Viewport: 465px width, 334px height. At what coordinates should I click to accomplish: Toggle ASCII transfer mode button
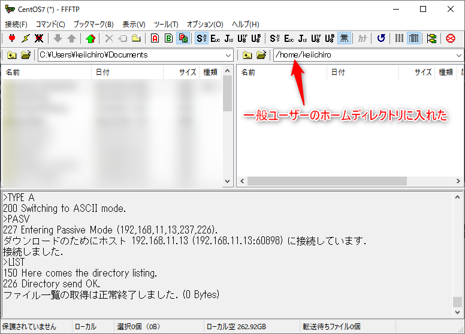tap(155, 38)
